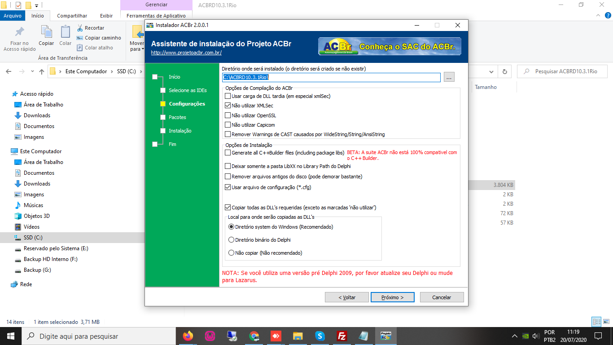The width and height of the screenshot is (613, 345).
Task: Expand the Explorer ribbon chevron
Action: point(599,15)
